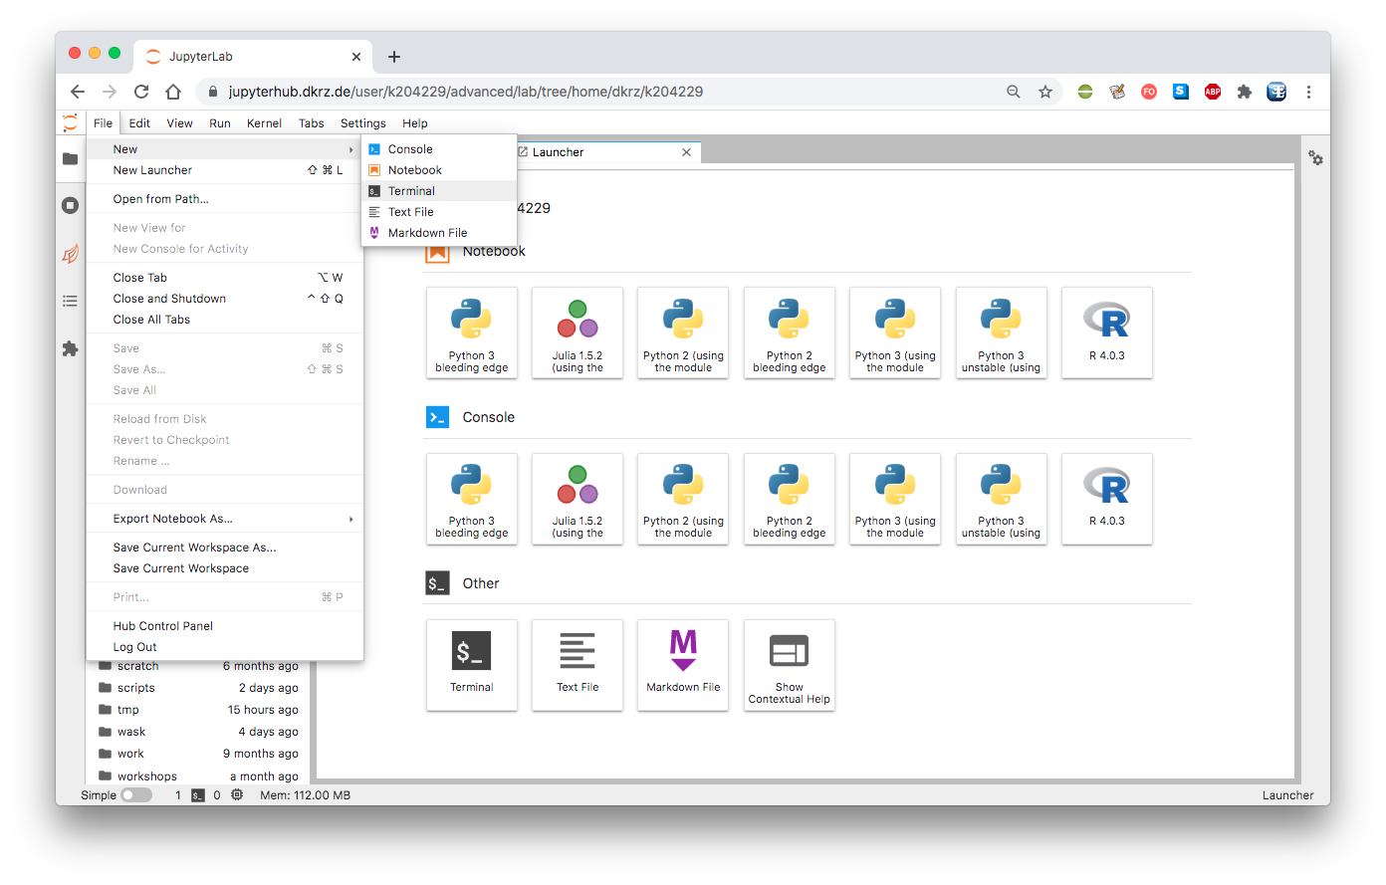Bookmark page with the star icon
1386x885 pixels.
pyautogui.click(x=1045, y=92)
